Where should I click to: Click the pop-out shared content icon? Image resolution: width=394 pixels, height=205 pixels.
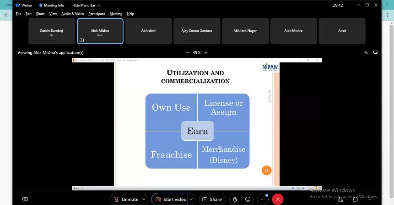(x=376, y=52)
